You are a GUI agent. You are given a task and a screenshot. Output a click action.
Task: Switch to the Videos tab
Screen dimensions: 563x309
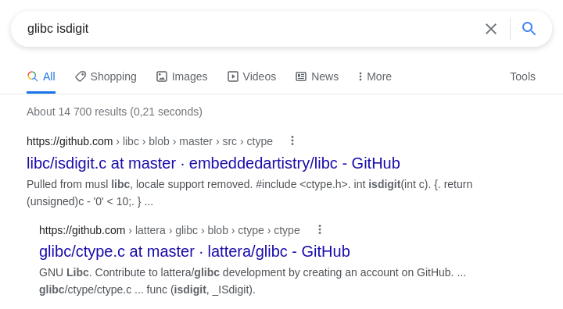tap(252, 76)
